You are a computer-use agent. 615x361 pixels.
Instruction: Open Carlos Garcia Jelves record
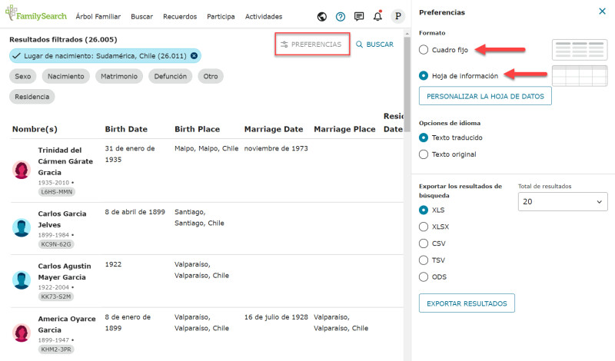click(x=62, y=219)
